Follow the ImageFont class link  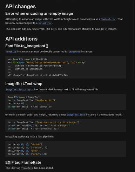74,52
